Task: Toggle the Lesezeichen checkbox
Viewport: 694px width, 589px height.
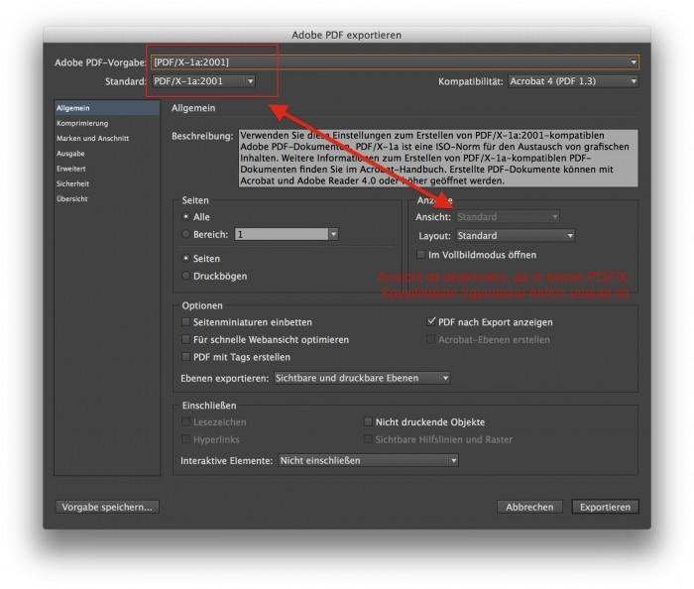Action: pos(186,421)
